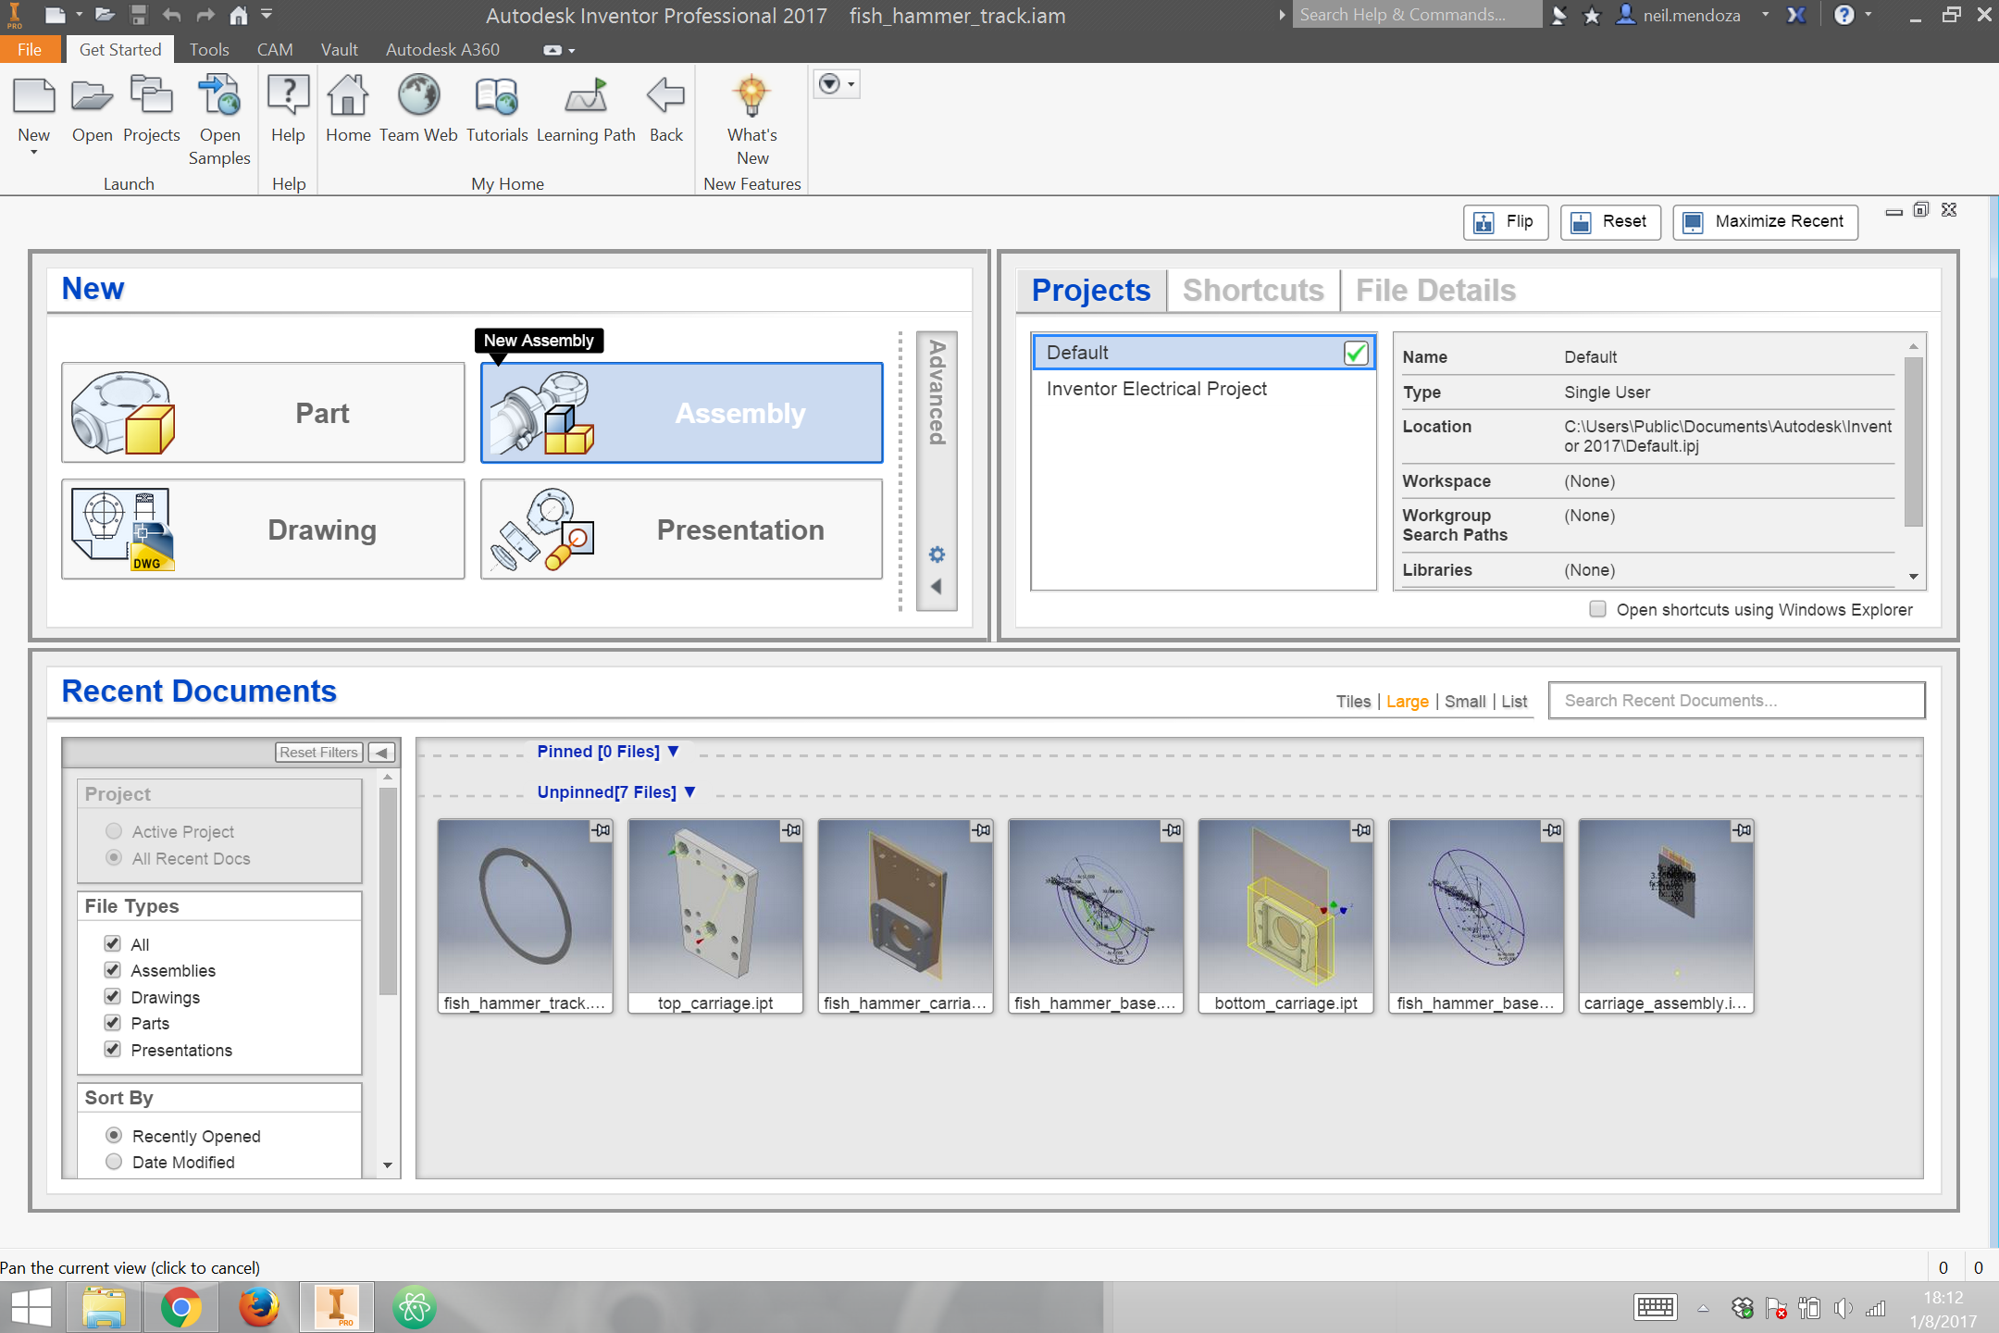Viewport: 1999px width, 1333px height.
Task: Open the Autodesk Exchange X icon
Action: point(1796,16)
